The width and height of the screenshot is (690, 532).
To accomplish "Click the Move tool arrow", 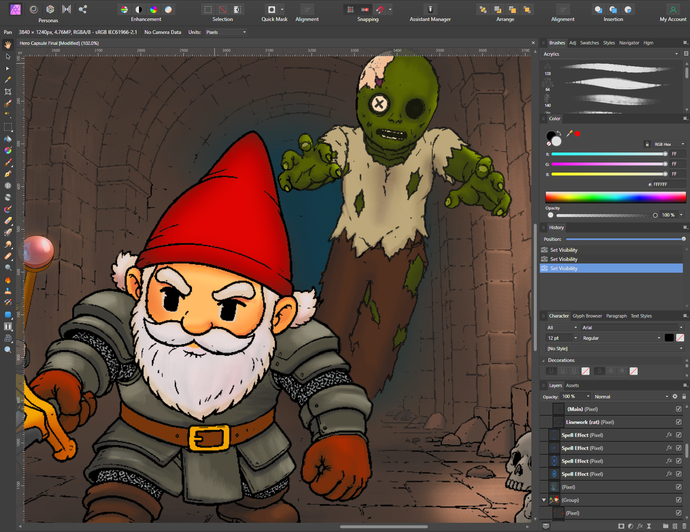I will click(8, 57).
